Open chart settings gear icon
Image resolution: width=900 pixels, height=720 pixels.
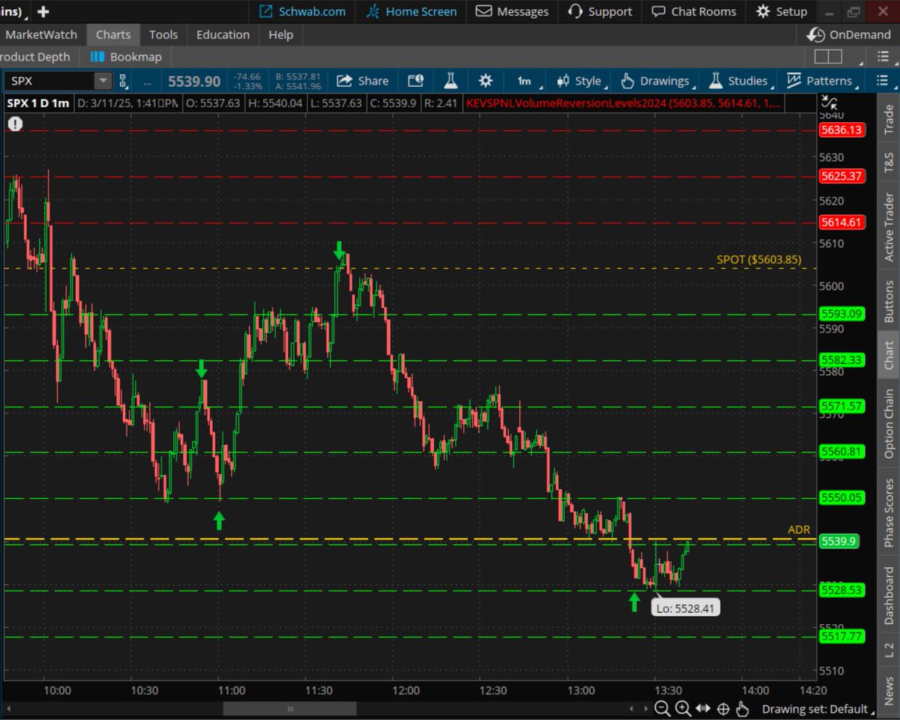tap(486, 80)
